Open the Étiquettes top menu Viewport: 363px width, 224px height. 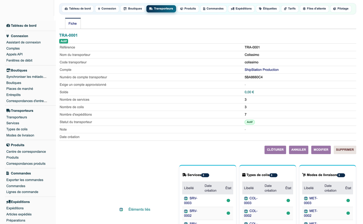(x=268, y=9)
